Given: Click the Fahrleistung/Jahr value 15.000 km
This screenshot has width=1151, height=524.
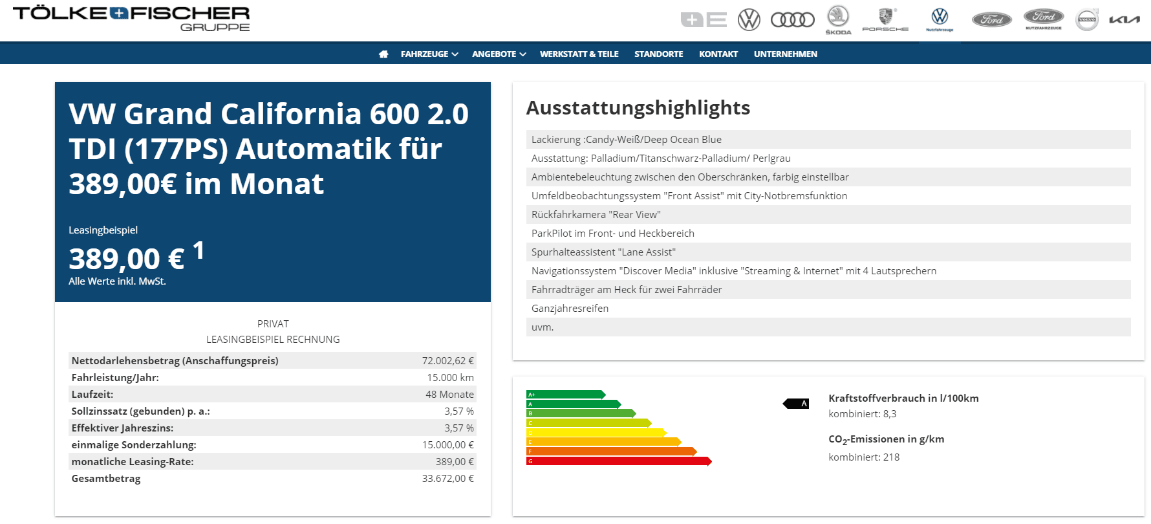Looking at the screenshot, I should 451,378.
